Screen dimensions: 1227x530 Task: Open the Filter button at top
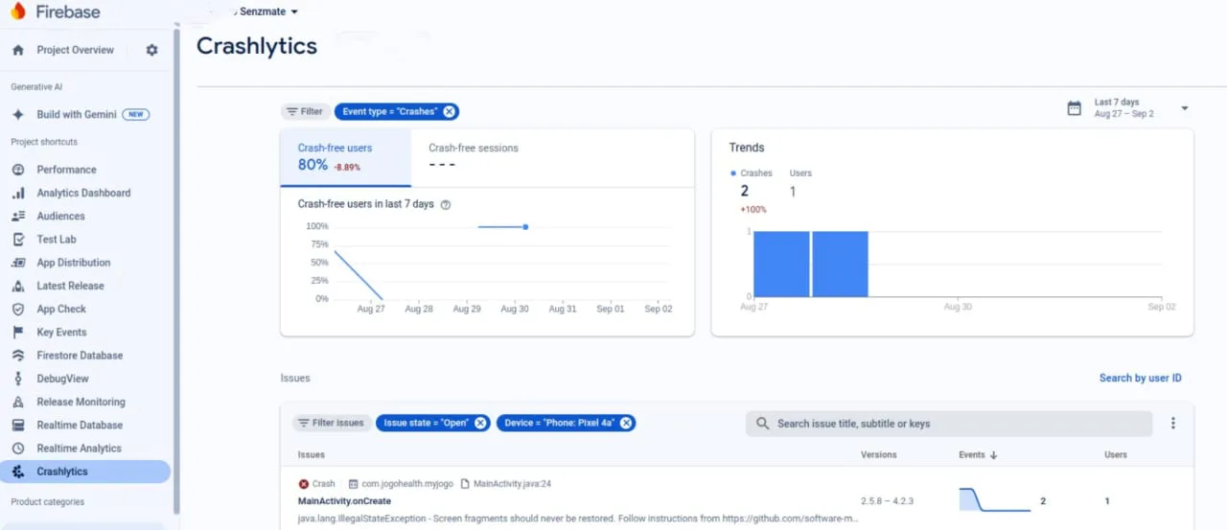click(305, 111)
